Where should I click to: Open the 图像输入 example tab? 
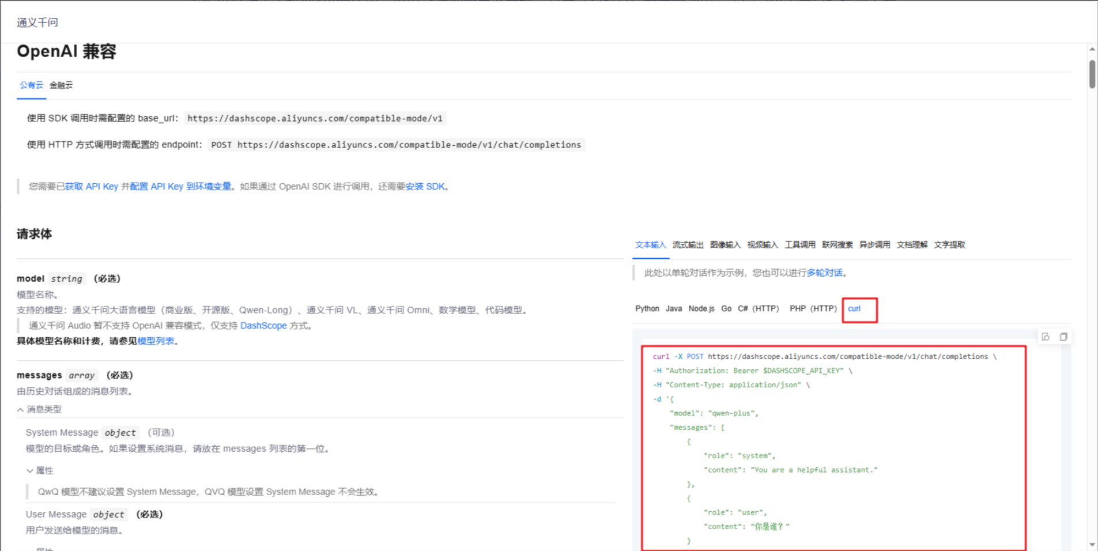point(725,245)
